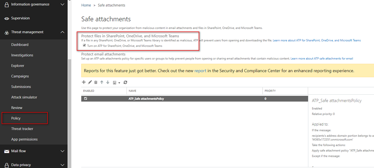
Task: Open Submissions
Action: coord(21,87)
